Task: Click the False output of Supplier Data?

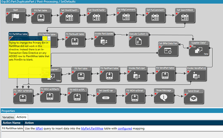Action: 206,54
